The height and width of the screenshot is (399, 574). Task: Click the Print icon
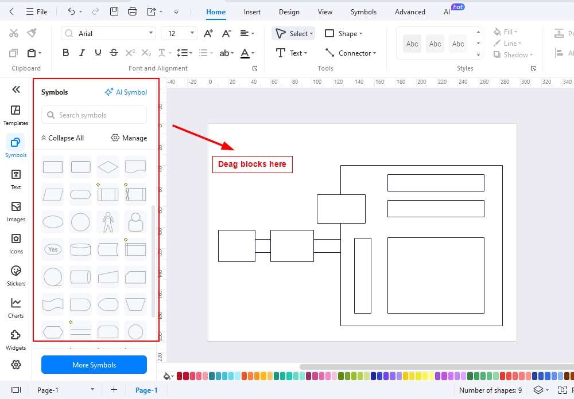133,11
